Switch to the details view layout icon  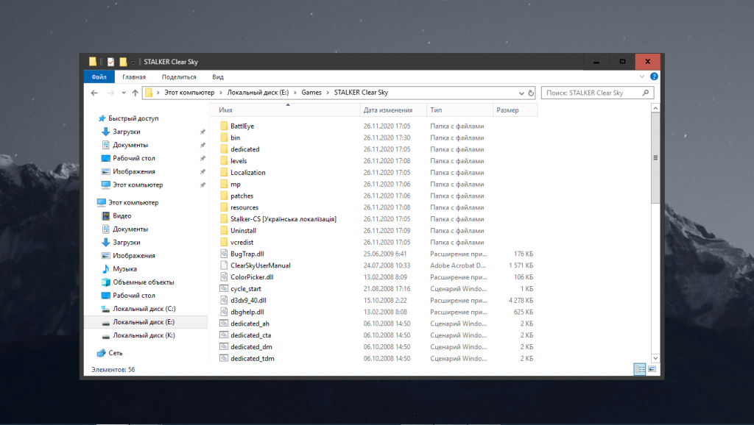click(638, 369)
